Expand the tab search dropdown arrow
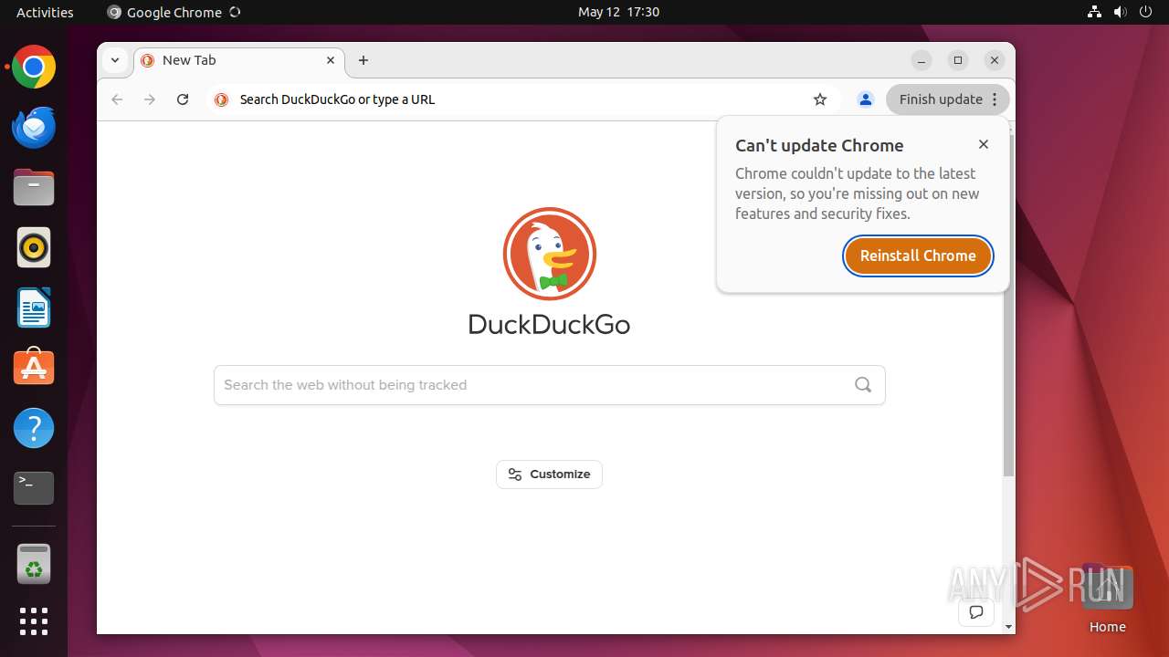The width and height of the screenshot is (1169, 657). [115, 60]
